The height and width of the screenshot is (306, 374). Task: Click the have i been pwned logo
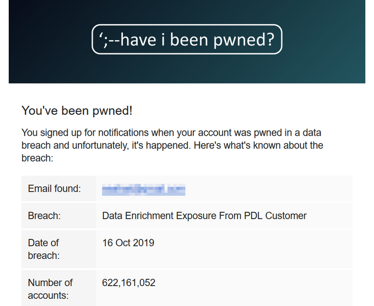point(187,39)
